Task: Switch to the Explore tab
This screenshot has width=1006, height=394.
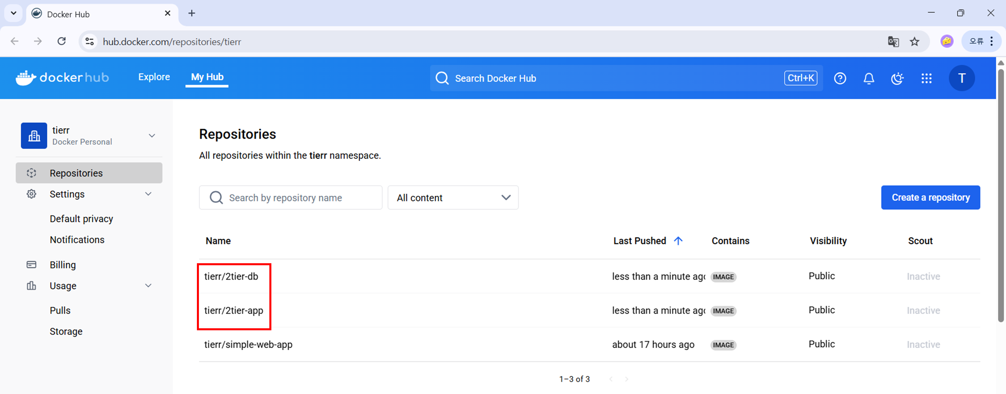Action: [154, 77]
